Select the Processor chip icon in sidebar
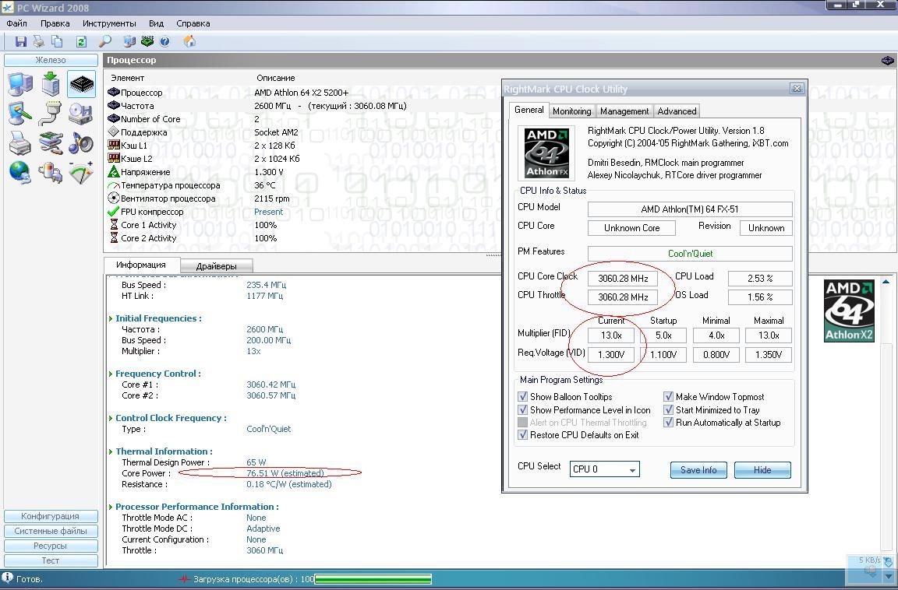The image size is (898, 590). click(x=81, y=85)
